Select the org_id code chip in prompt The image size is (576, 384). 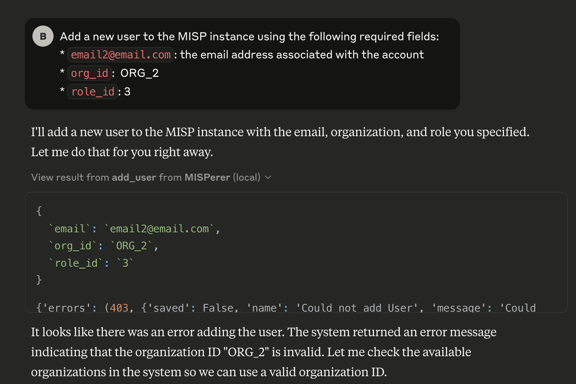pyautogui.click(x=89, y=73)
